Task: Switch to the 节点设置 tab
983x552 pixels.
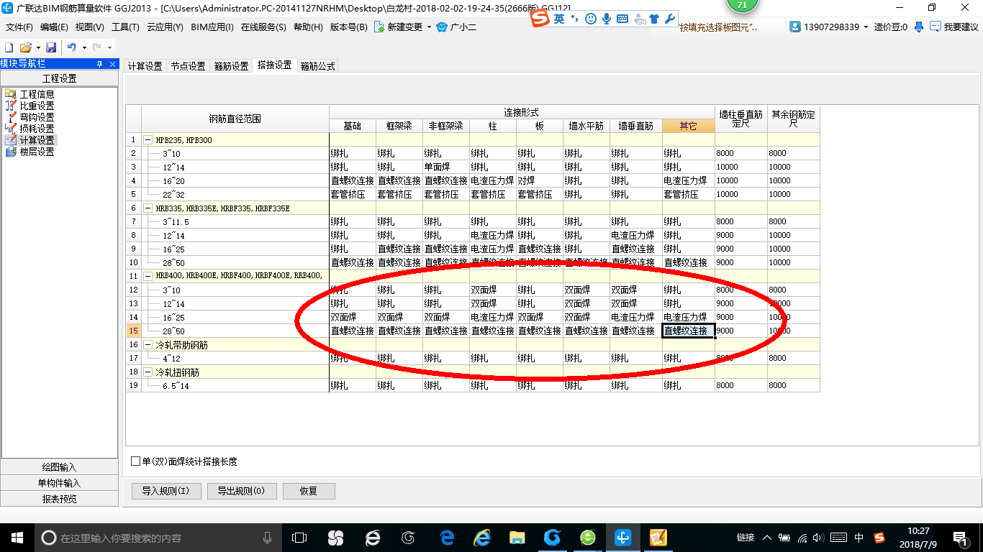Action: click(x=188, y=66)
